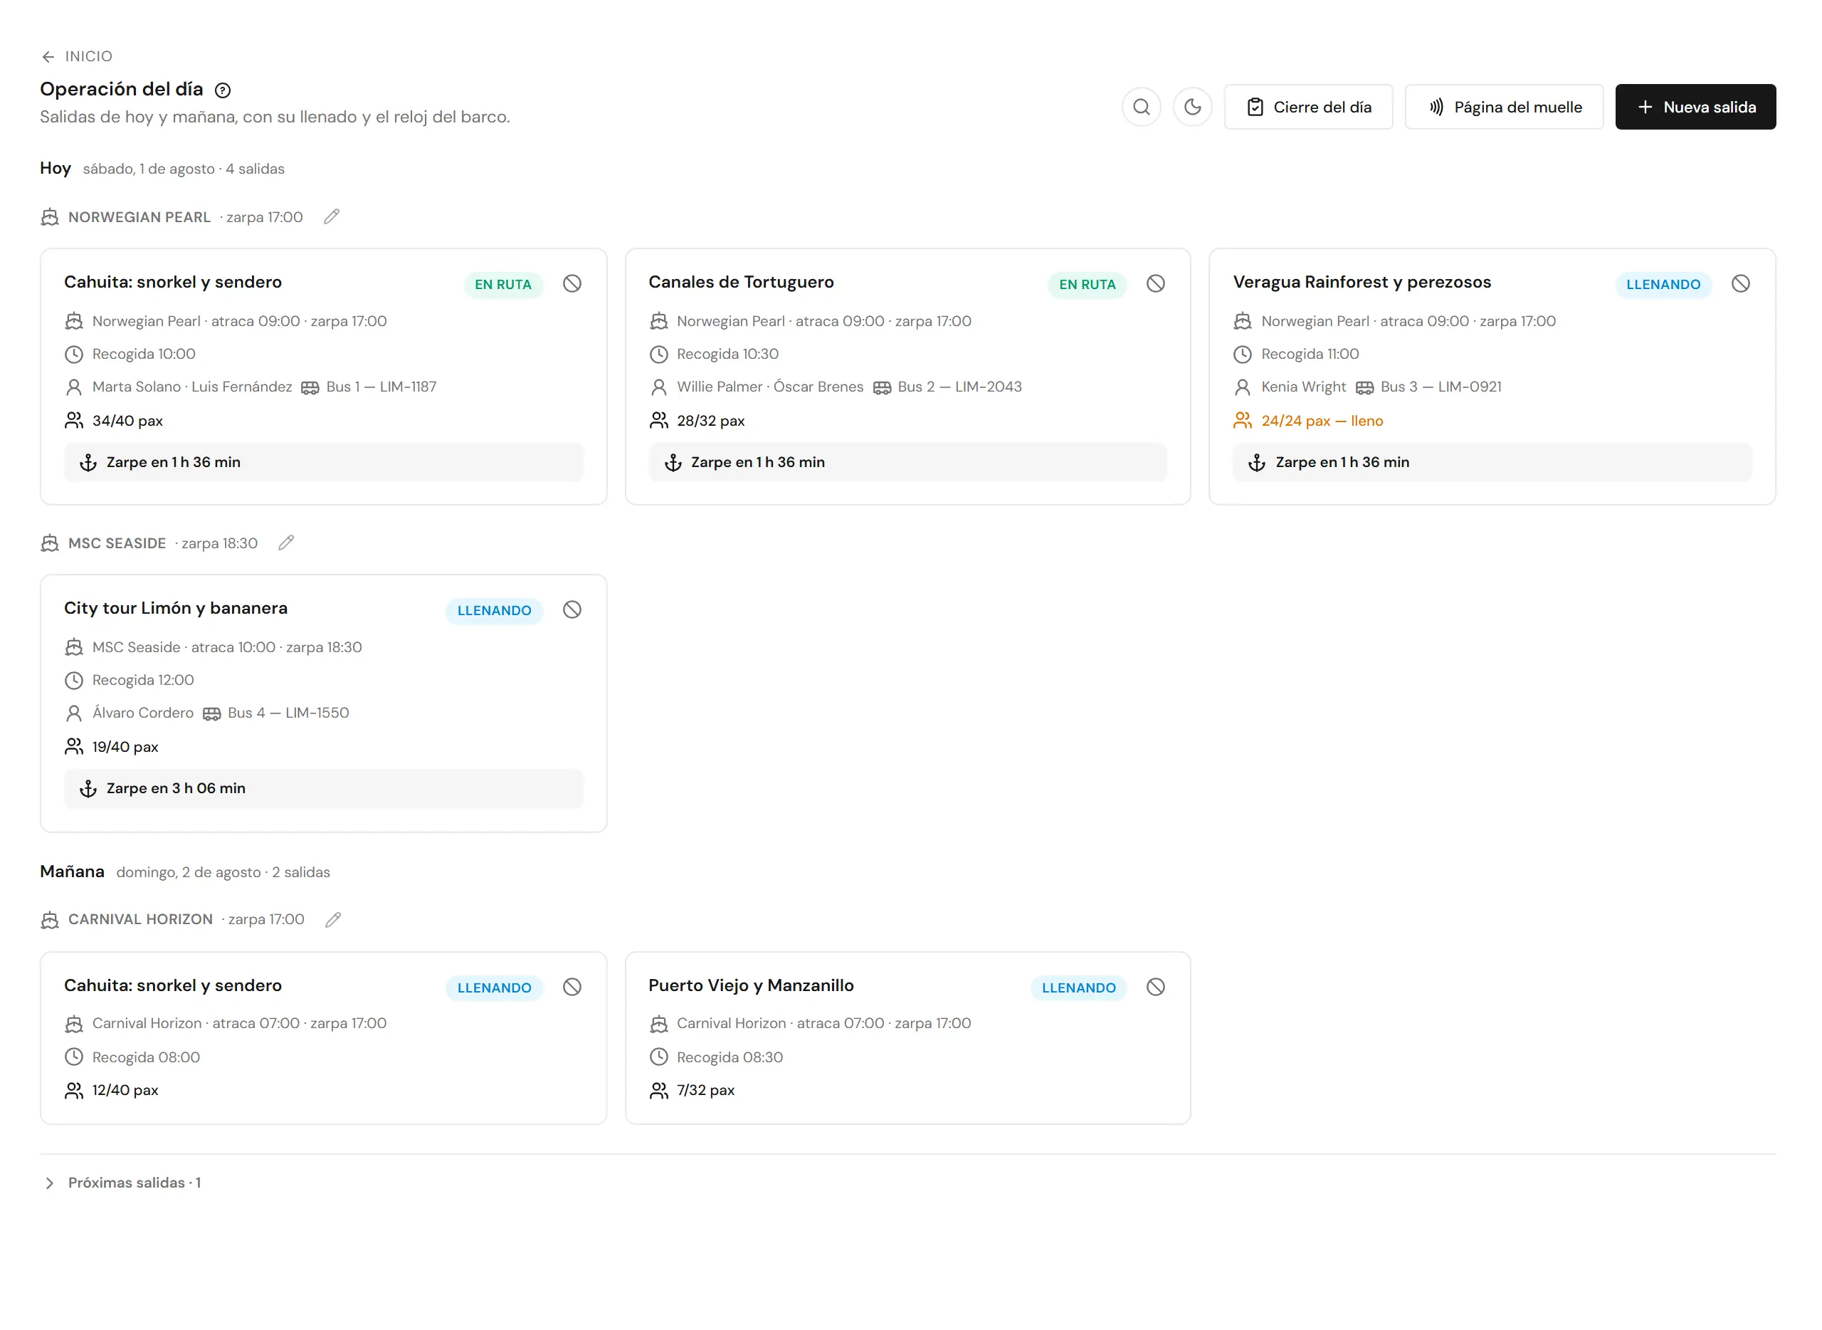
Task: Click Bus 2 — LIM-2043 label
Action: click(x=959, y=387)
